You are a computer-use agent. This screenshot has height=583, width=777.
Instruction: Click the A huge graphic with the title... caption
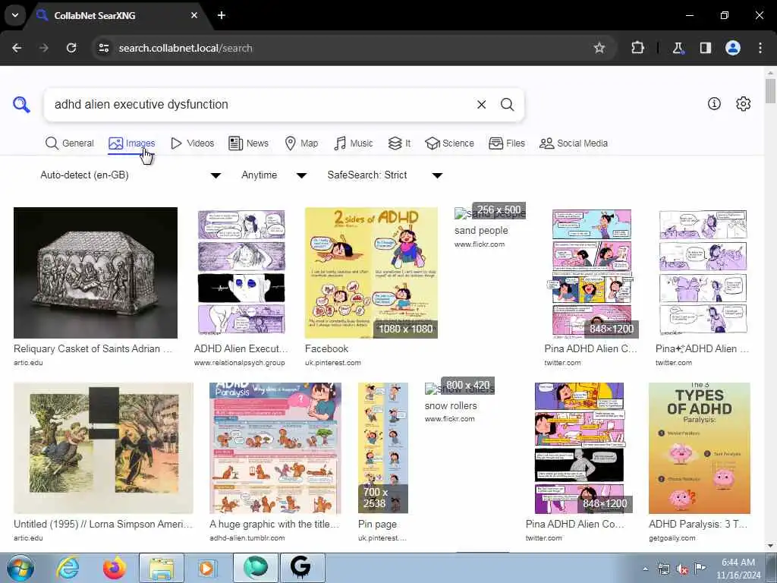[x=275, y=524]
